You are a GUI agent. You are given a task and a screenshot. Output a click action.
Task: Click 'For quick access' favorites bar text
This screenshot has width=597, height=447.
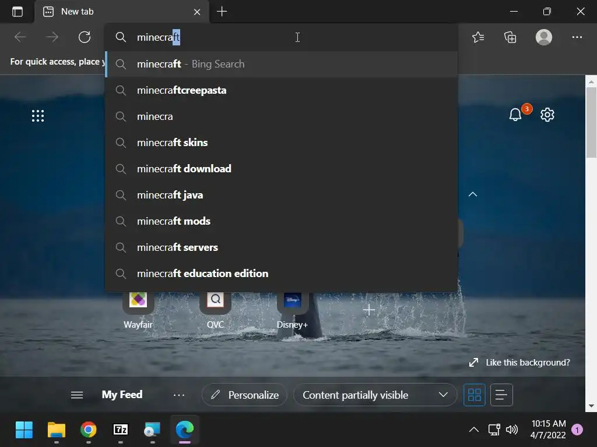tap(58, 62)
